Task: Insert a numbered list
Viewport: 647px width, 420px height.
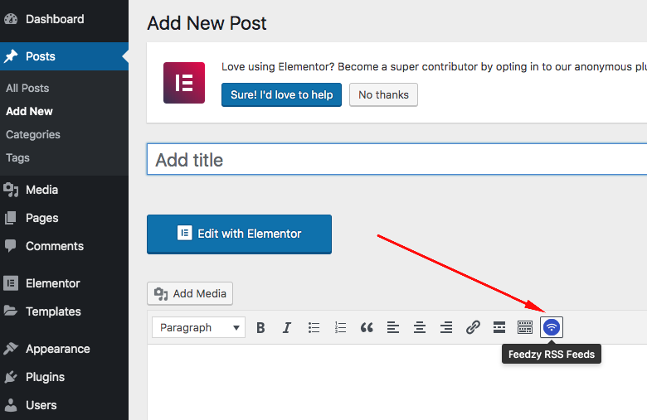Action: [x=340, y=328]
